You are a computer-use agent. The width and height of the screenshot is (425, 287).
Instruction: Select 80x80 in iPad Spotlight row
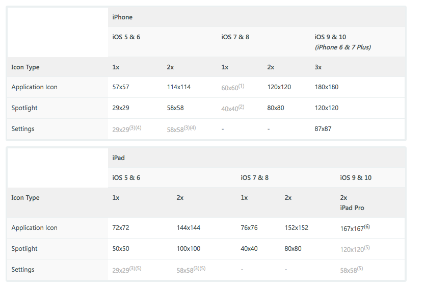(x=293, y=249)
